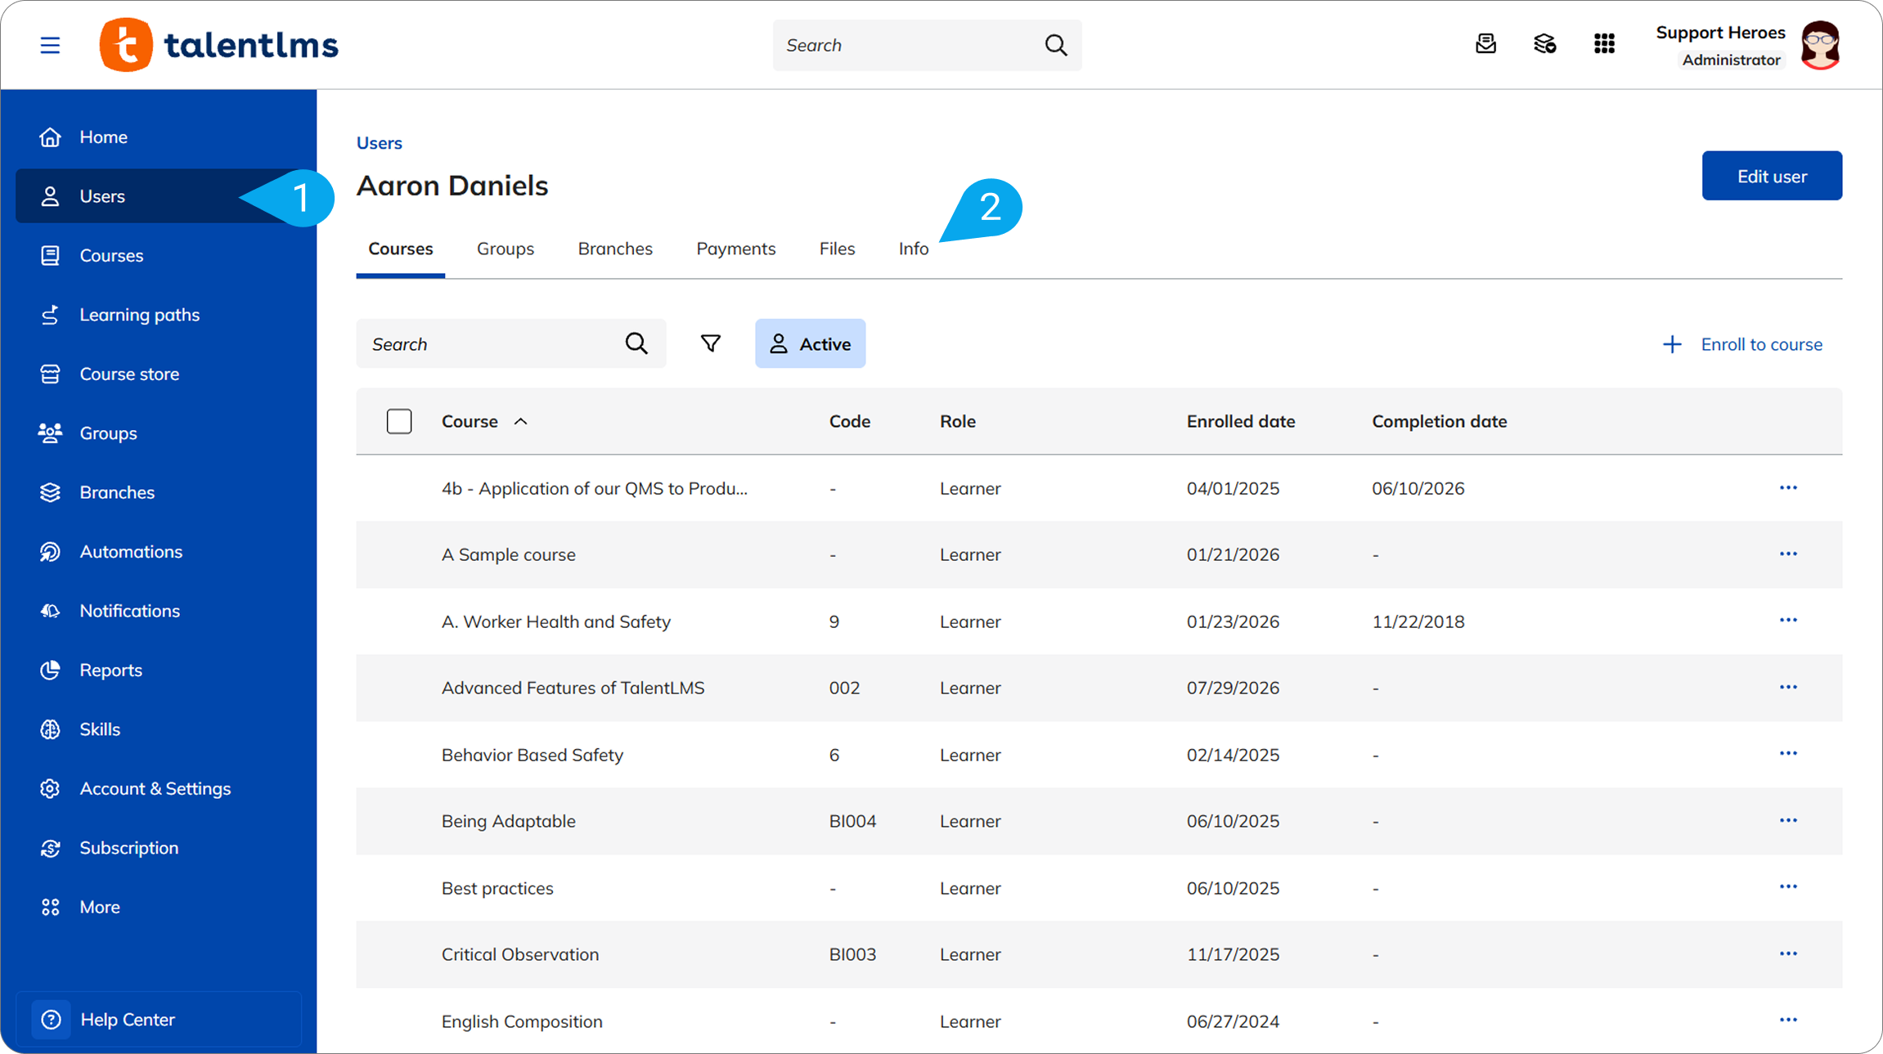This screenshot has width=1883, height=1054.
Task: Expand More in the sidebar
Action: [x=159, y=908]
